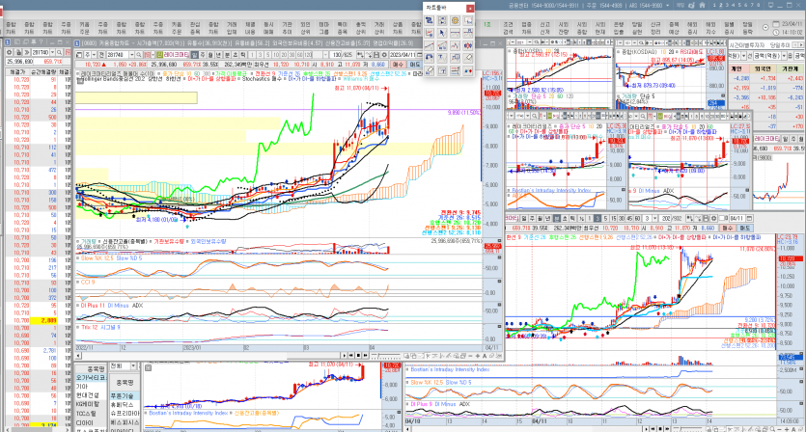The height and width of the screenshot is (432, 806).
Task: Open the round dropdown button beside the date clock
Action: pos(765,27)
